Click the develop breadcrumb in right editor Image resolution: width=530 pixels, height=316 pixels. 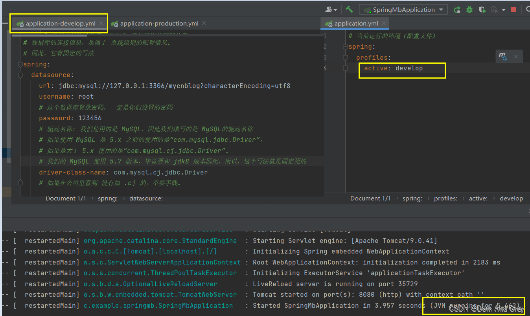coord(512,198)
